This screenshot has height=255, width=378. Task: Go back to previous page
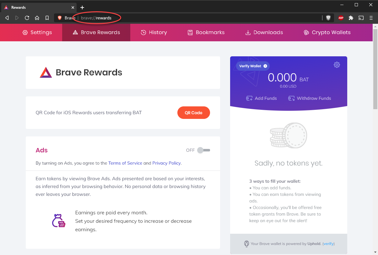coord(7,18)
